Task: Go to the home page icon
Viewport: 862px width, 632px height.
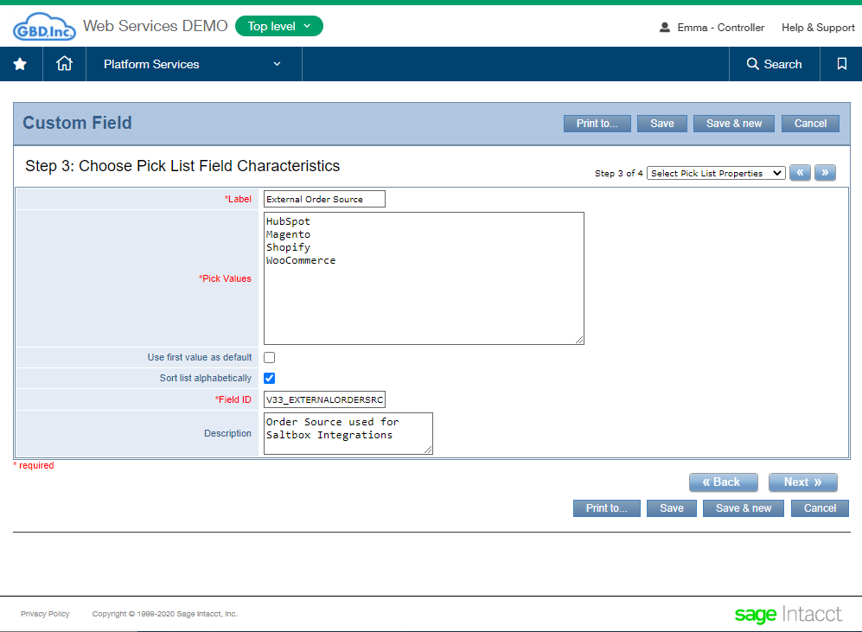Action: 64,64
